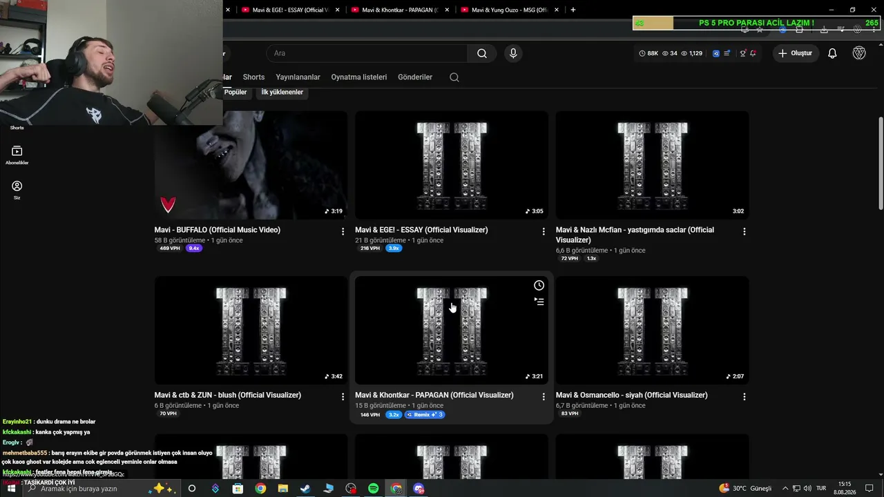
Task: Click the siyah visualizer thumbnail
Action: (x=652, y=331)
